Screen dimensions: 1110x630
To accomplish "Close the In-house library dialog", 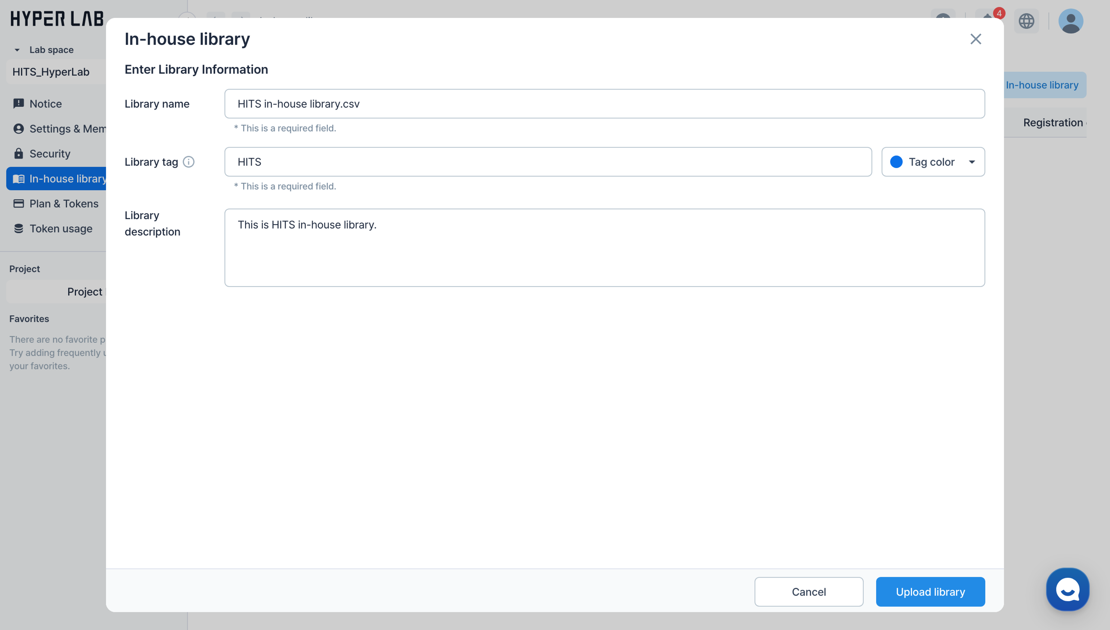I will (976, 39).
